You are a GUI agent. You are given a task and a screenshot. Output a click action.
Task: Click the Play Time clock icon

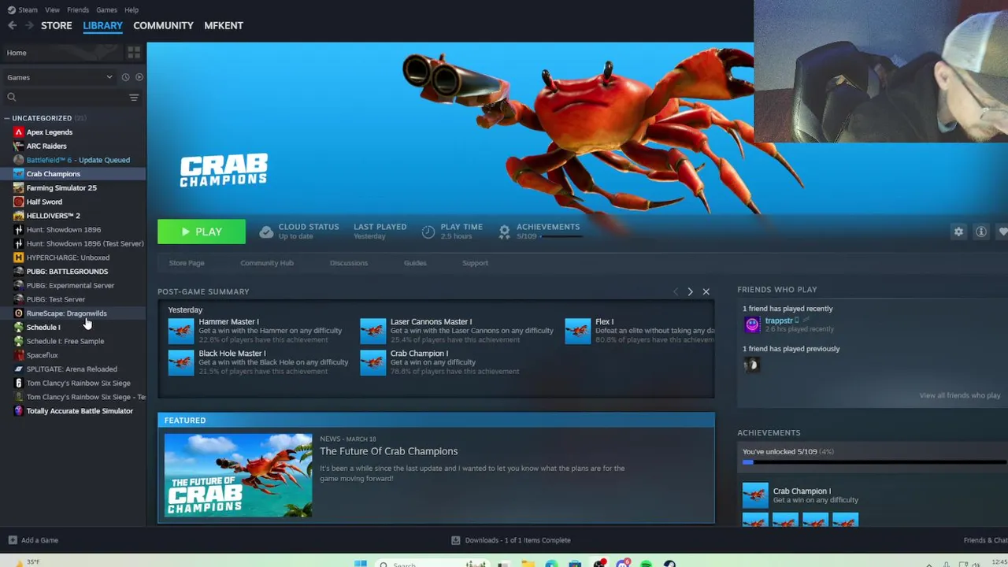click(x=428, y=232)
